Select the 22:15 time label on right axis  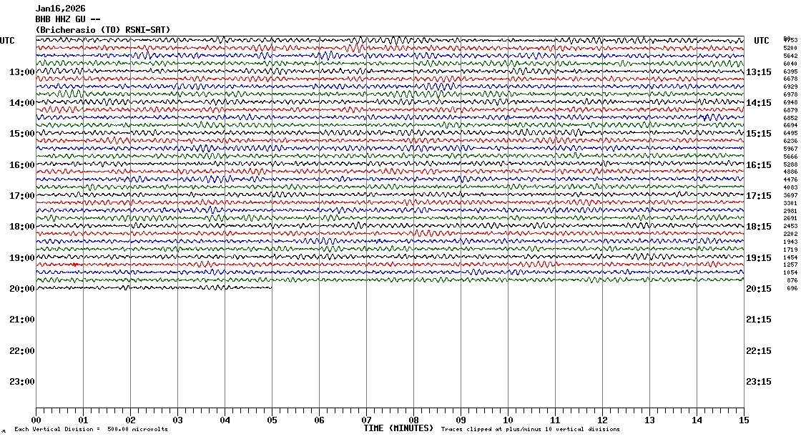757,351
